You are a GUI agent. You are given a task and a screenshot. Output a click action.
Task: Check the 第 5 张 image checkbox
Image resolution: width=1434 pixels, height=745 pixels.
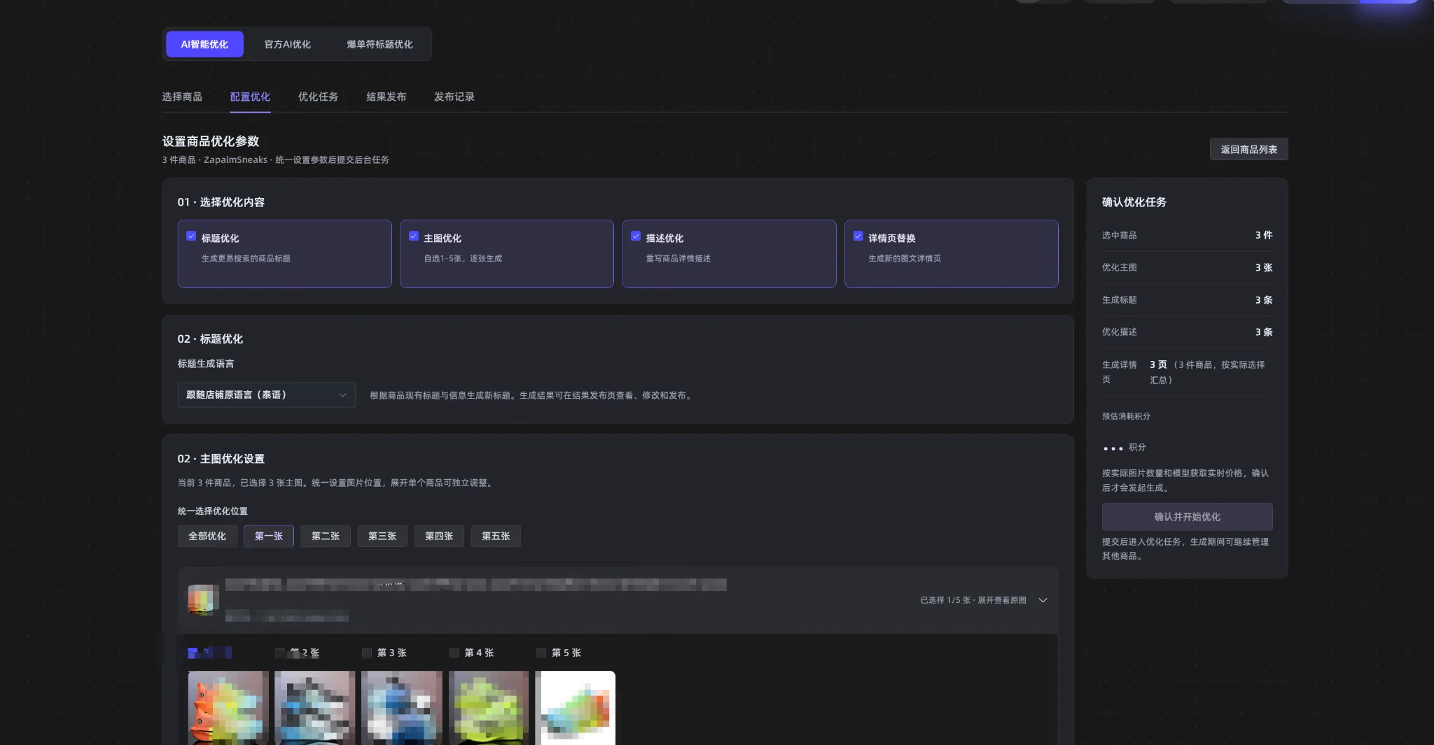[541, 653]
